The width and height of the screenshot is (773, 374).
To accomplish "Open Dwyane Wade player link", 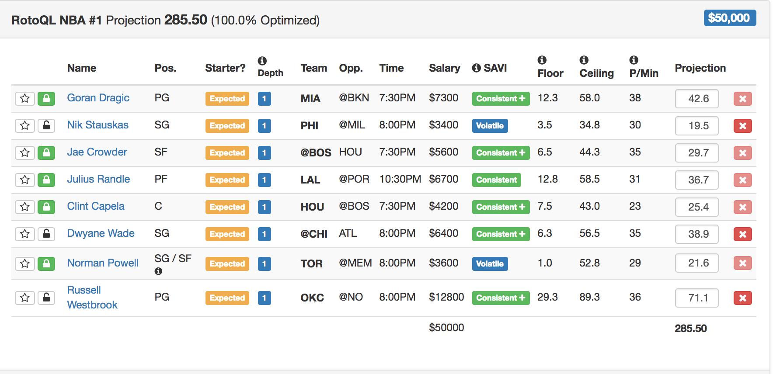I will click(x=101, y=233).
